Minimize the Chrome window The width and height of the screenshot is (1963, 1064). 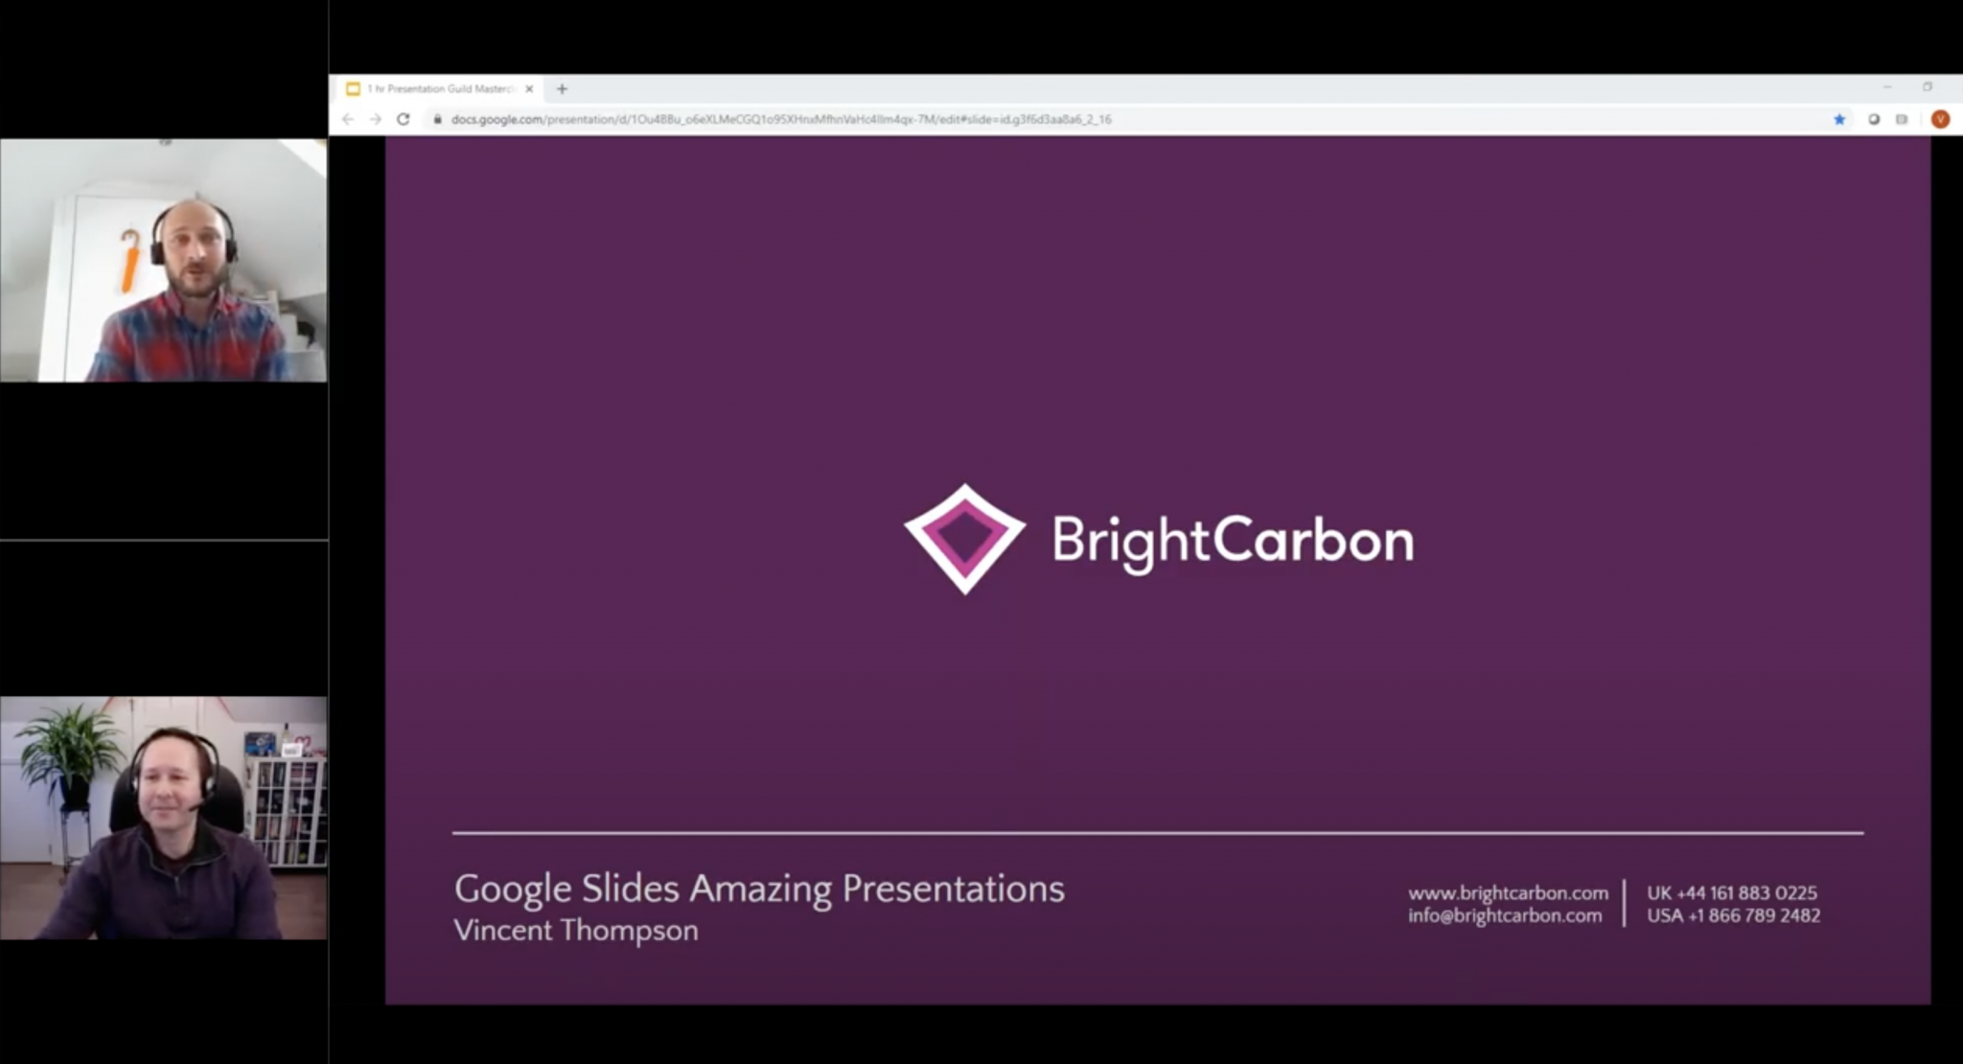[1887, 87]
